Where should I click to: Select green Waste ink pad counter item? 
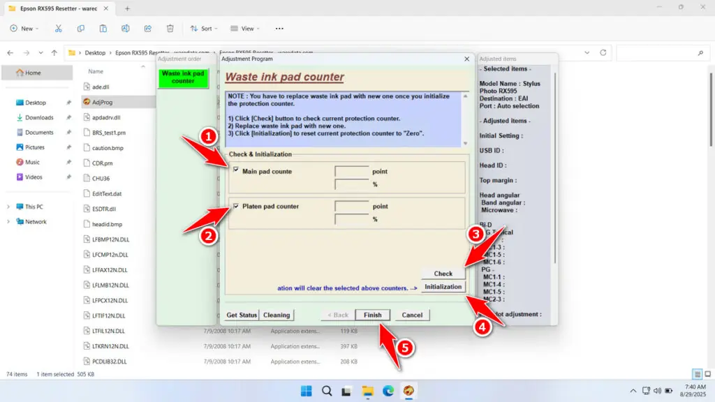point(183,77)
